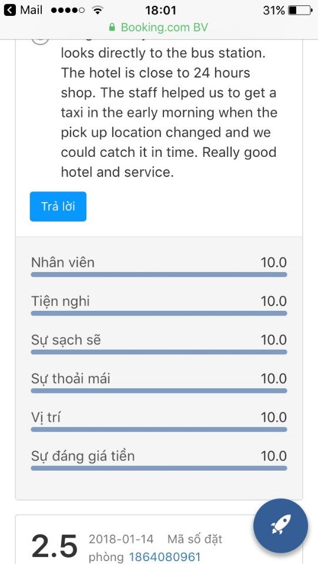This screenshot has width=318, height=564.
Task: Tap the Wi-Fi status icon
Action: 97,11
